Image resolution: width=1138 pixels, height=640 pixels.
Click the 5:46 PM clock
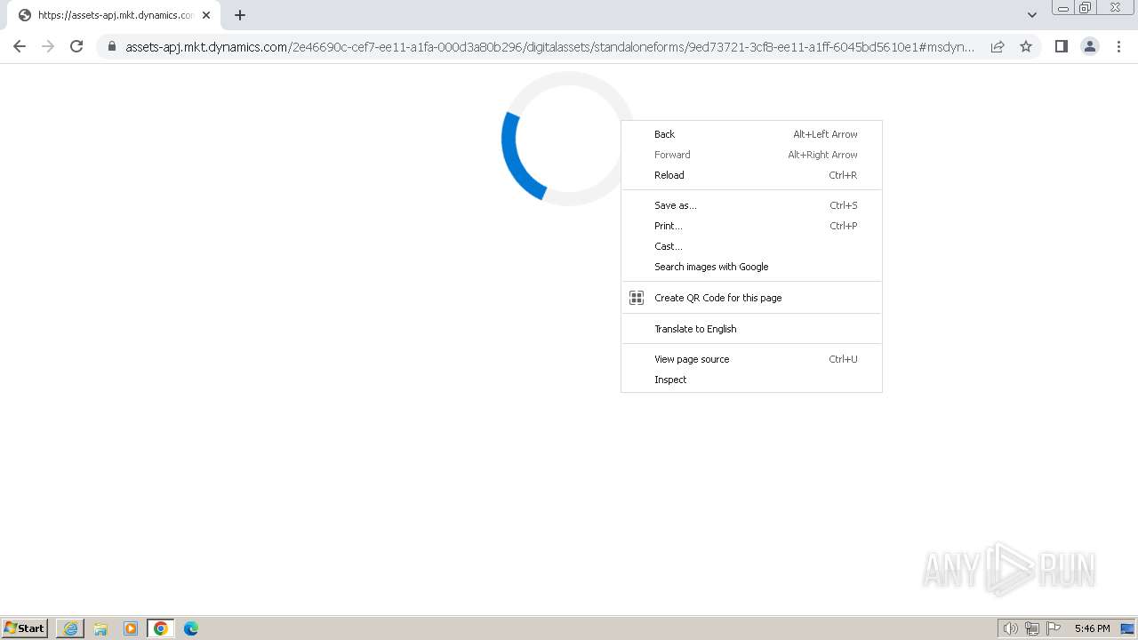(1092, 628)
